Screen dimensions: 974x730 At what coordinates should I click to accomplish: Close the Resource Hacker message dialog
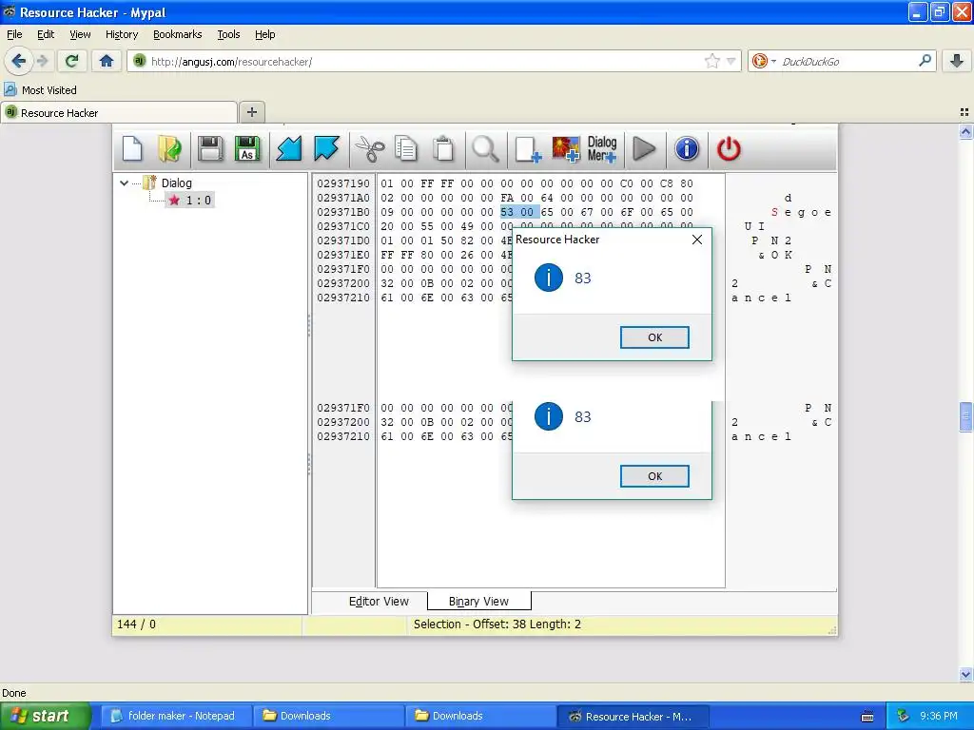[x=697, y=240]
